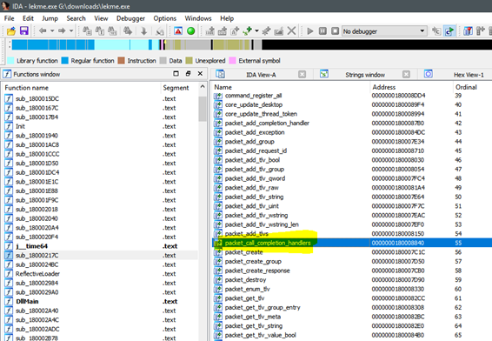Screen dimensions: 492x341
Task: Click Functions window scrollbar up arrow
Action: pyautogui.click(x=203, y=87)
